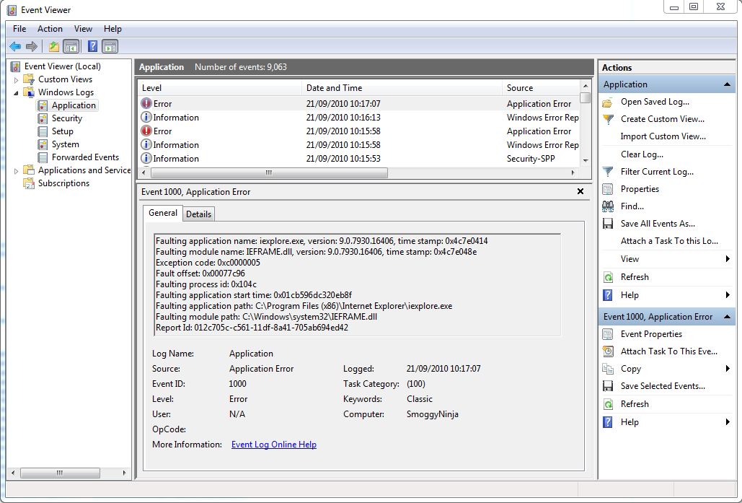Switch to the Details tab
Screen dimensions: 742x503
[x=199, y=214]
